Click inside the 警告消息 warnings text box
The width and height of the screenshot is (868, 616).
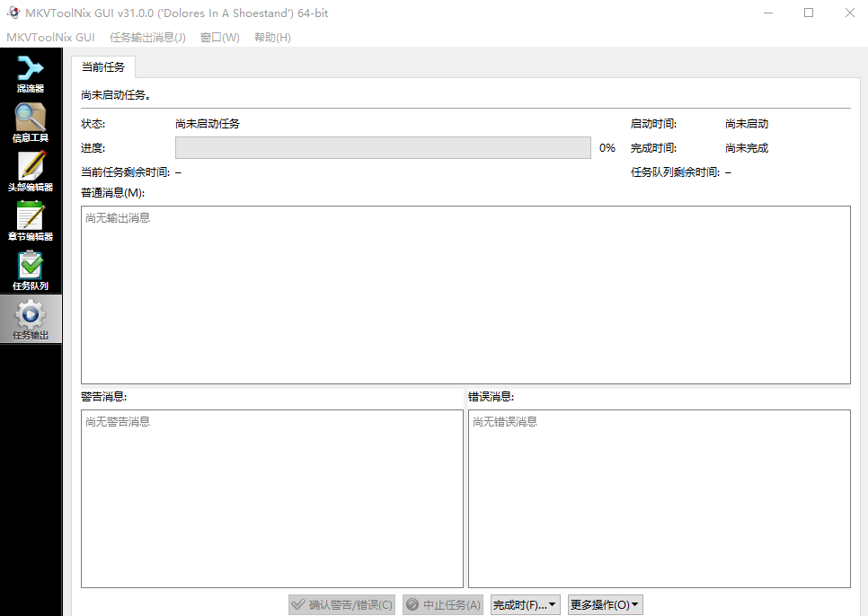[271, 498]
